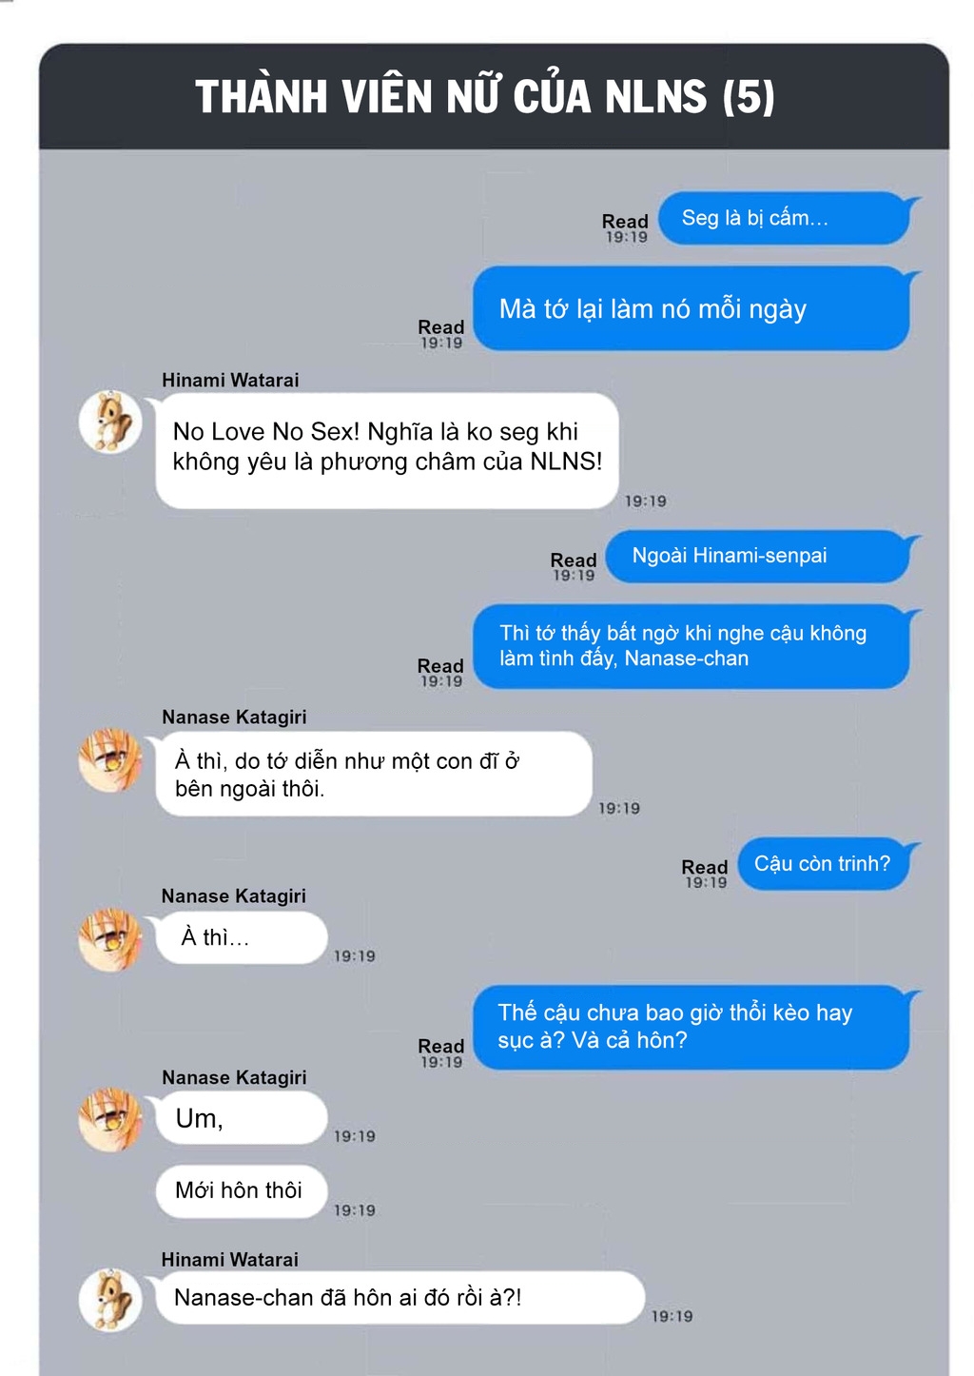Select the blue 'Cậu còn trinh?' bubble

click(x=824, y=864)
